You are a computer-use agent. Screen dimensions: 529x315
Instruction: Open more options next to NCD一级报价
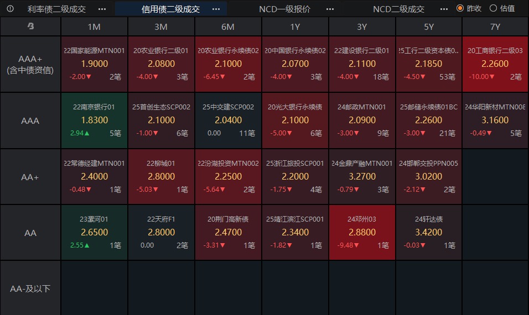click(x=330, y=9)
